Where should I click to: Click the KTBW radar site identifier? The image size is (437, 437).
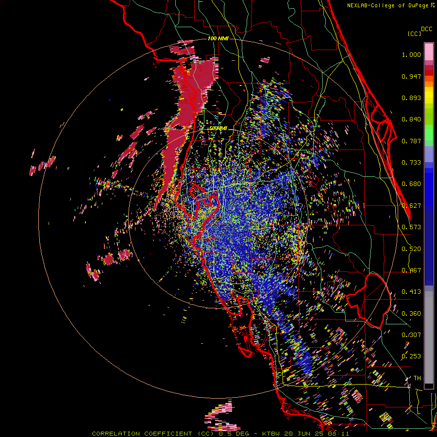(271, 434)
